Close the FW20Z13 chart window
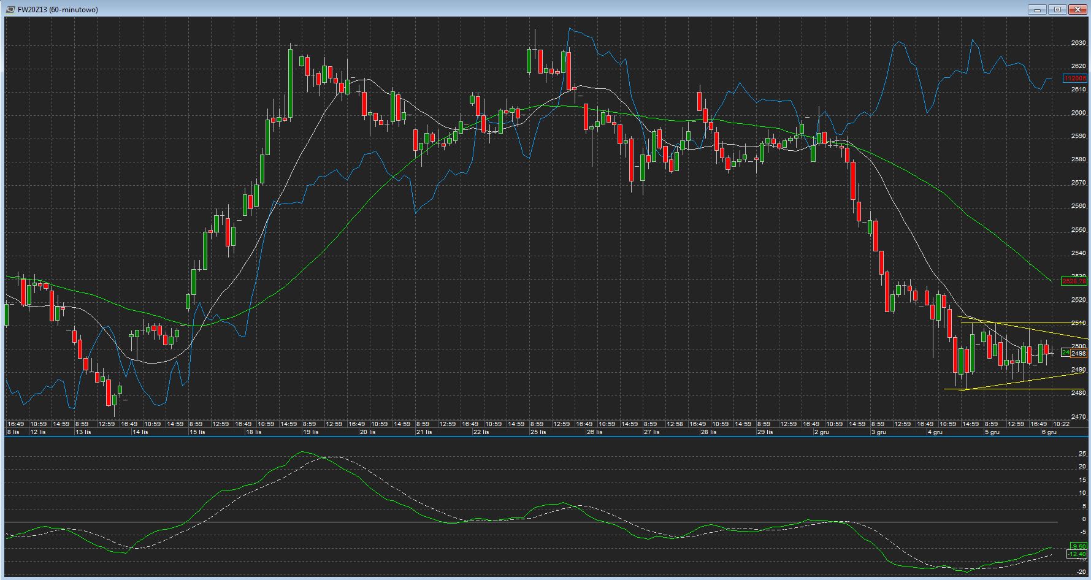Viewport: 1091px width, 580px height. tap(1078, 9)
